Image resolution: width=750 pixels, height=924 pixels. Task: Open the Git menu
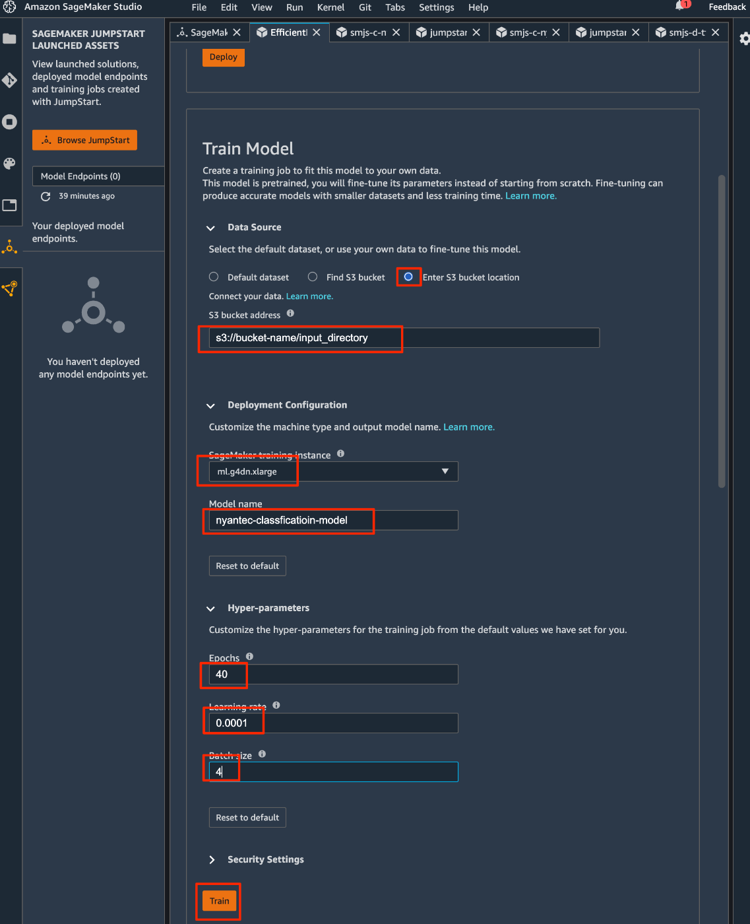click(x=365, y=7)
